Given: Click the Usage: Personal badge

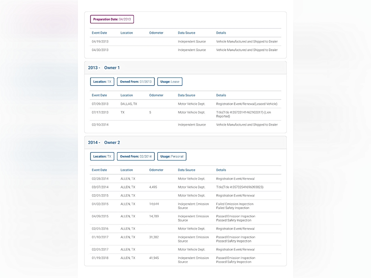Looking at the screenshot, I should click(x=171, y=156).
